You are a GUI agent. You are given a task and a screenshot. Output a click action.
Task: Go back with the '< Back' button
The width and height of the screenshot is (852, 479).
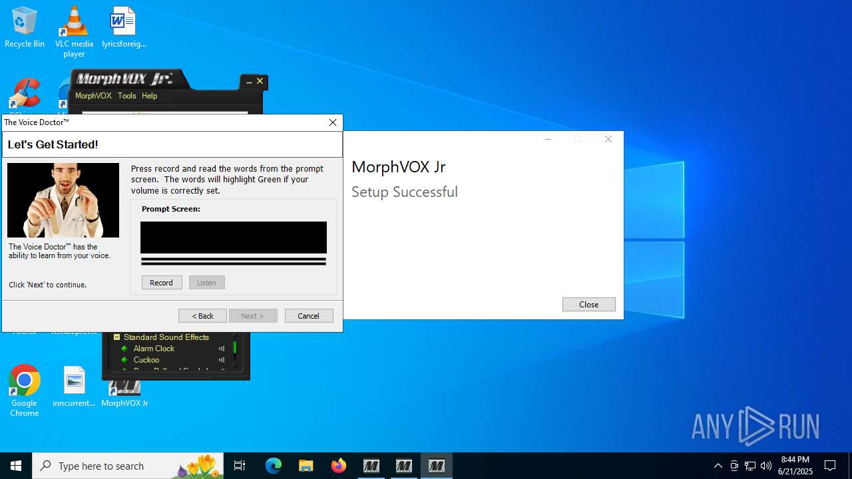(202, 316)
